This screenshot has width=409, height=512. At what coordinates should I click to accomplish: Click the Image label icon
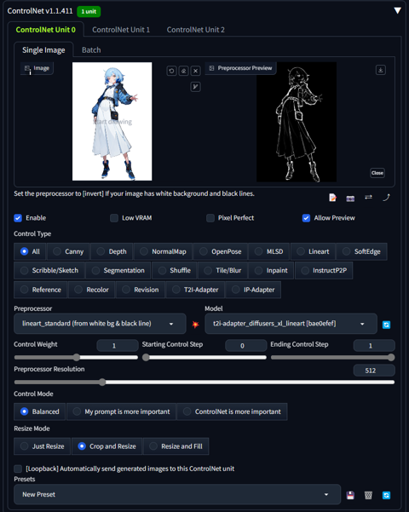[x=27, y=68]
